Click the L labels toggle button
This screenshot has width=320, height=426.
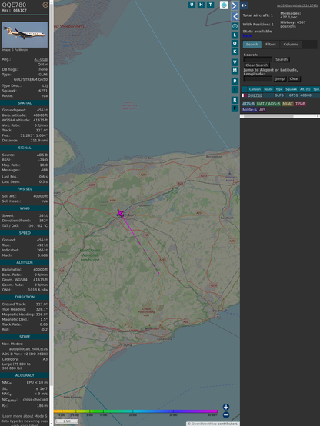(235, 35)
